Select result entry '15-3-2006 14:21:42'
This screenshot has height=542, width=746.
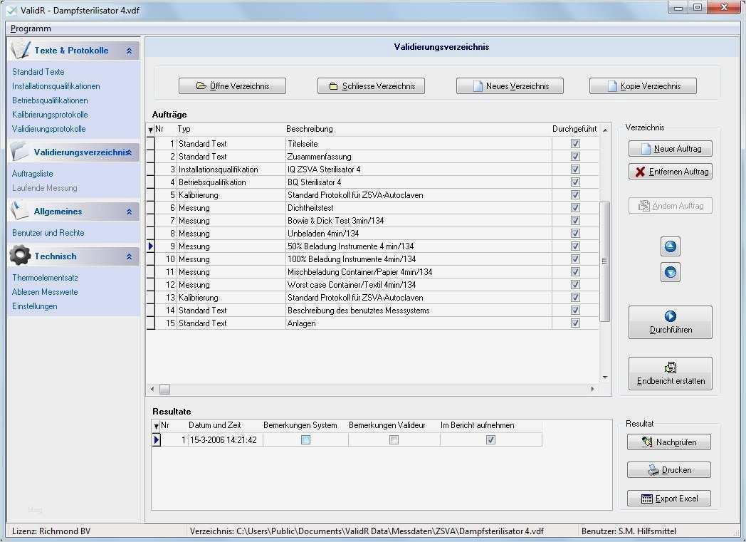(x=347, y=440)
